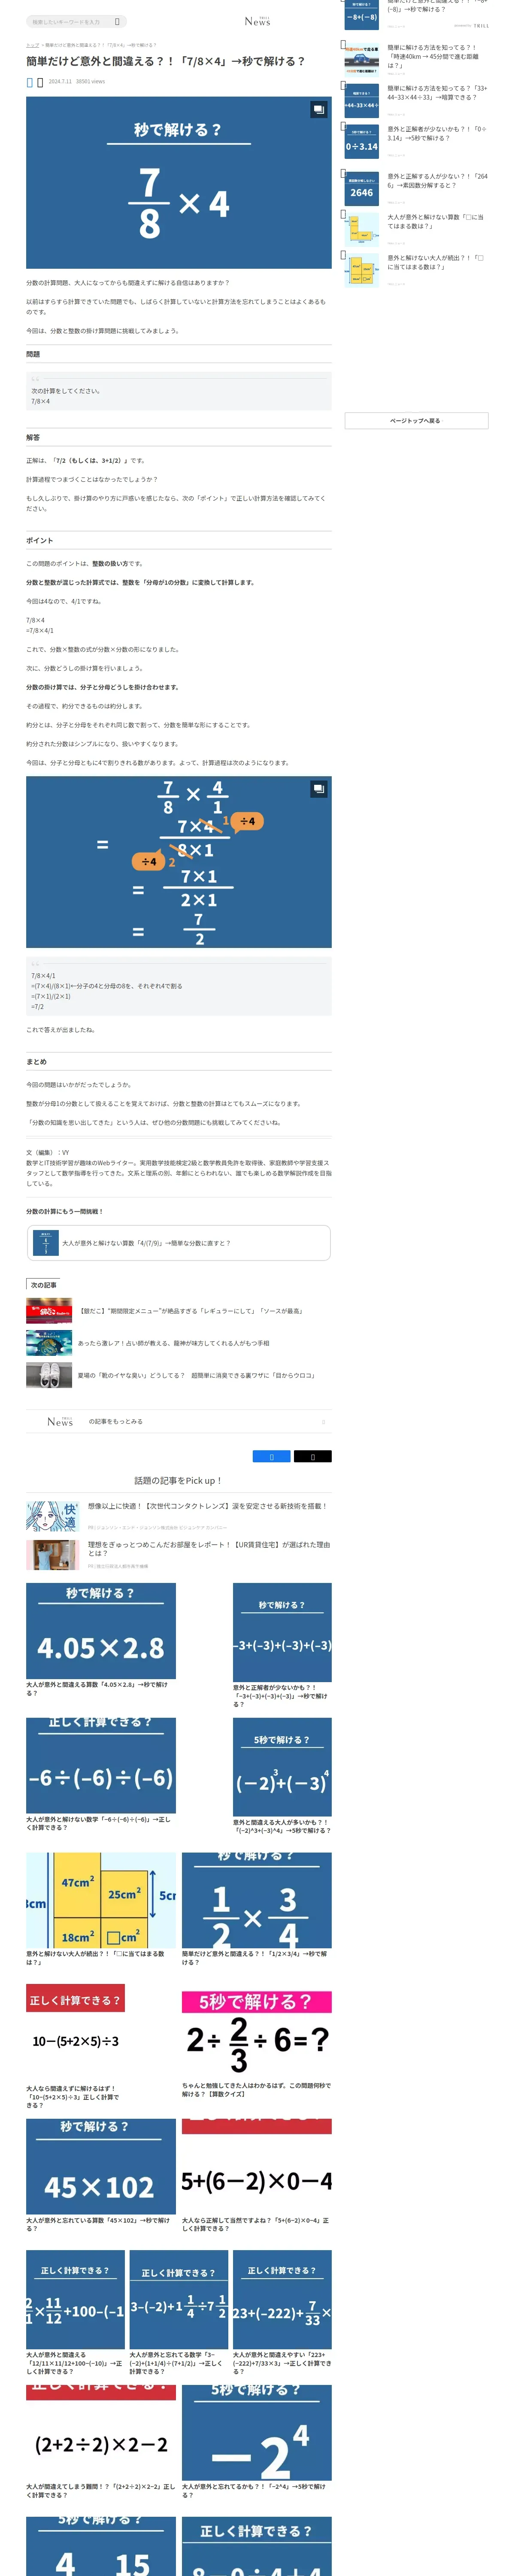Expand の記事をもっとみる row arrow
Viewport: 515px width, 2576px height.
coord(323,1422)
